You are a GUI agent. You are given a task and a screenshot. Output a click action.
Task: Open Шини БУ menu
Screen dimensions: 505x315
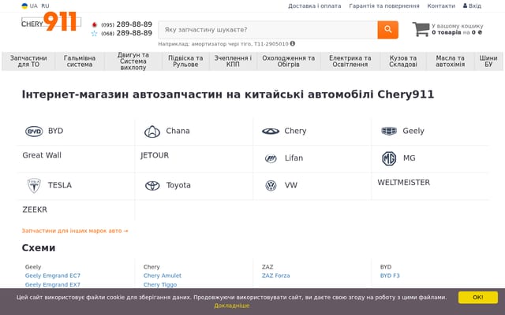tap(488, 61)
